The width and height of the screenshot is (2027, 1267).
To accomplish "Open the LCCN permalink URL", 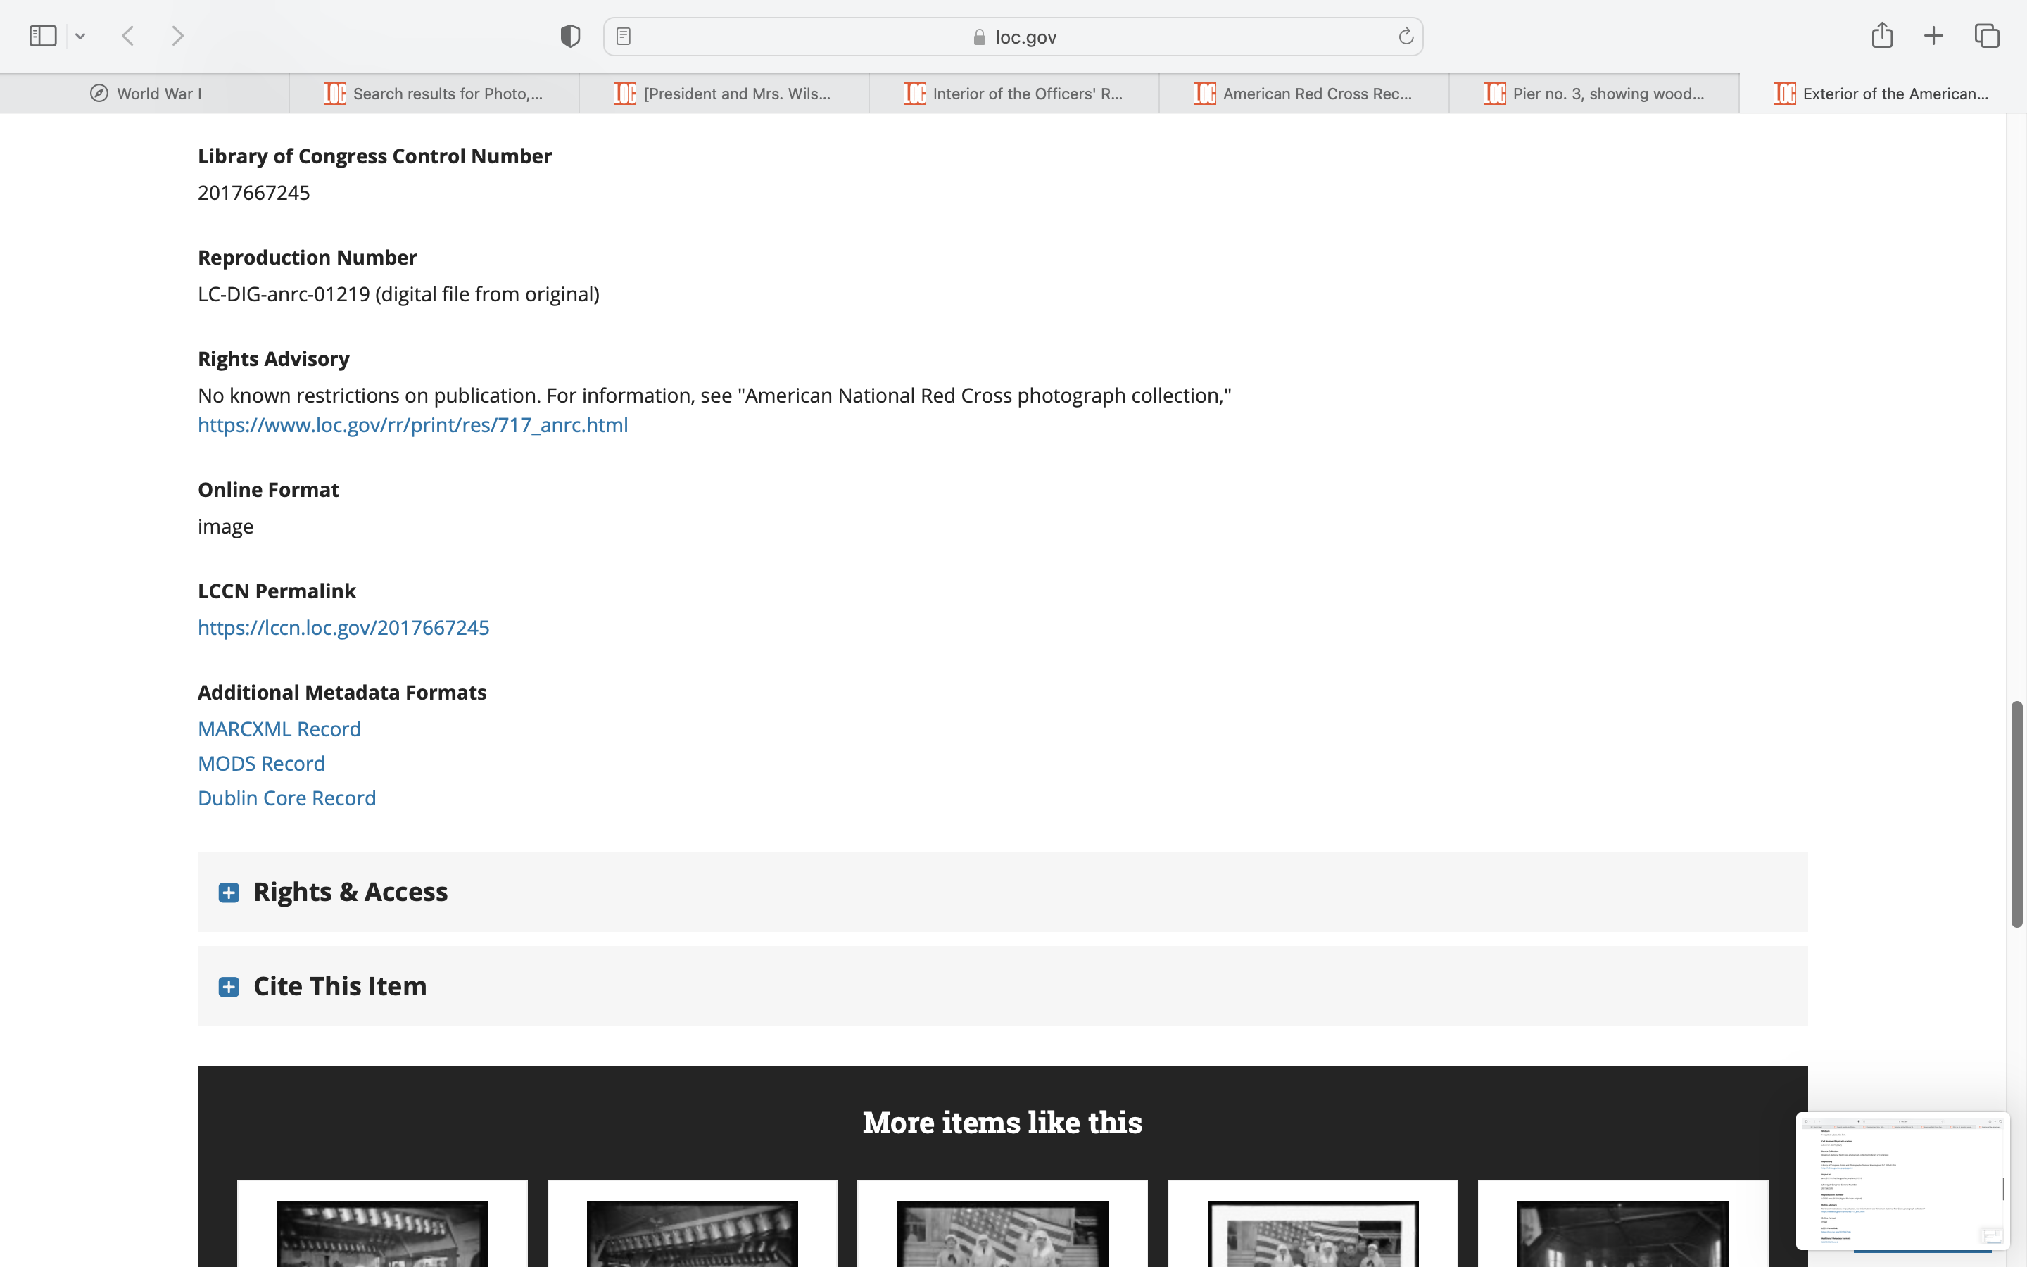I will pyautogui.click(x=343, y=628).
